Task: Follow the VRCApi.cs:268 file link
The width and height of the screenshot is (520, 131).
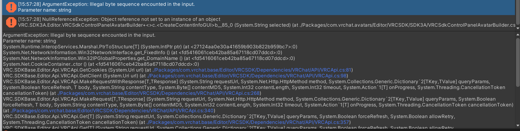Action: pos(158,93)
